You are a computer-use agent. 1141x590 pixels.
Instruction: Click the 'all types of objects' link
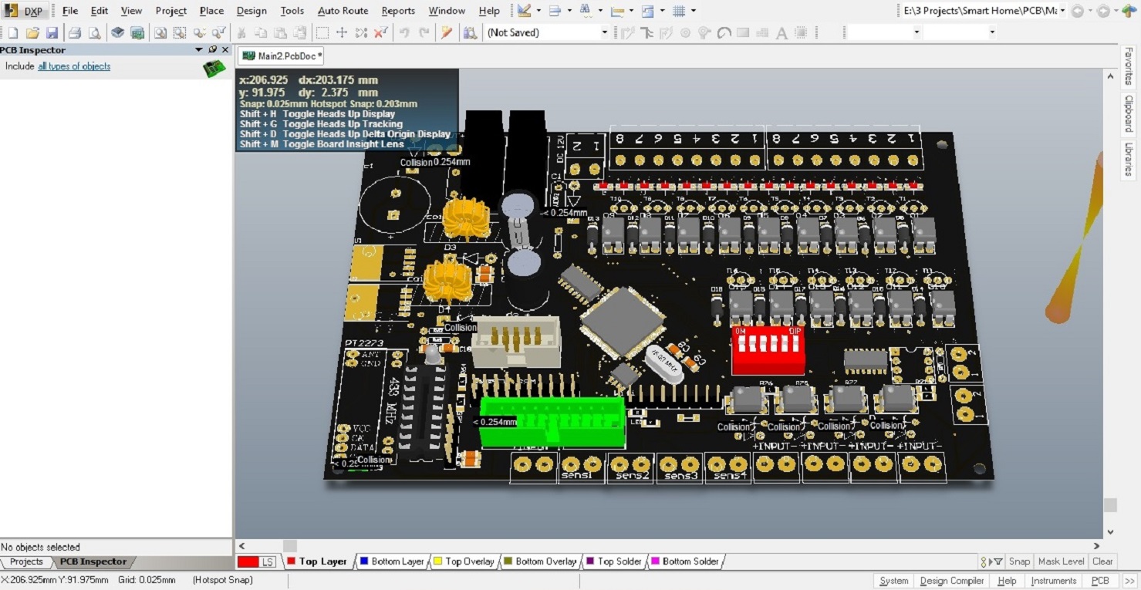click(74, 66)
